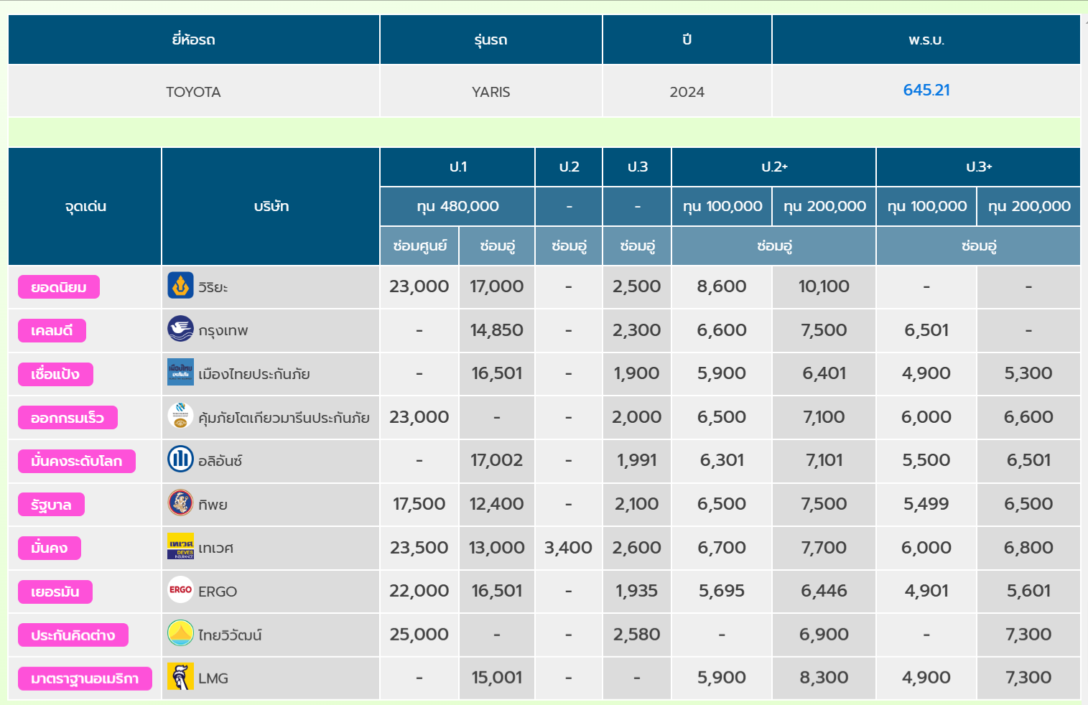Click the ยอดนิยม pink tag
This screenshot has height=705, width=1088.
click(x=59, y=287)
